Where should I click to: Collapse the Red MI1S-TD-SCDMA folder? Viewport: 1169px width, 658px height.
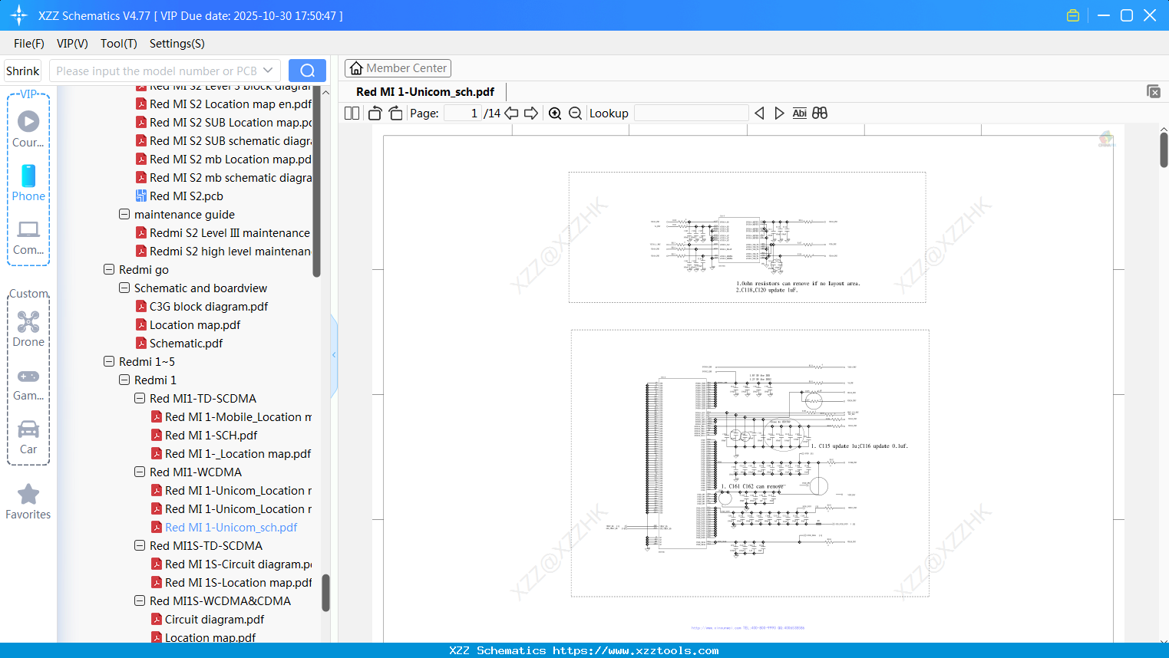point(140,545)
